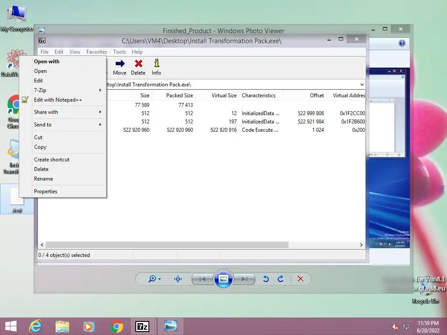Go to previous image in Photo Viewer
Image resolution: width=447 pixels, height=335 pixels.
coord(203,279)
